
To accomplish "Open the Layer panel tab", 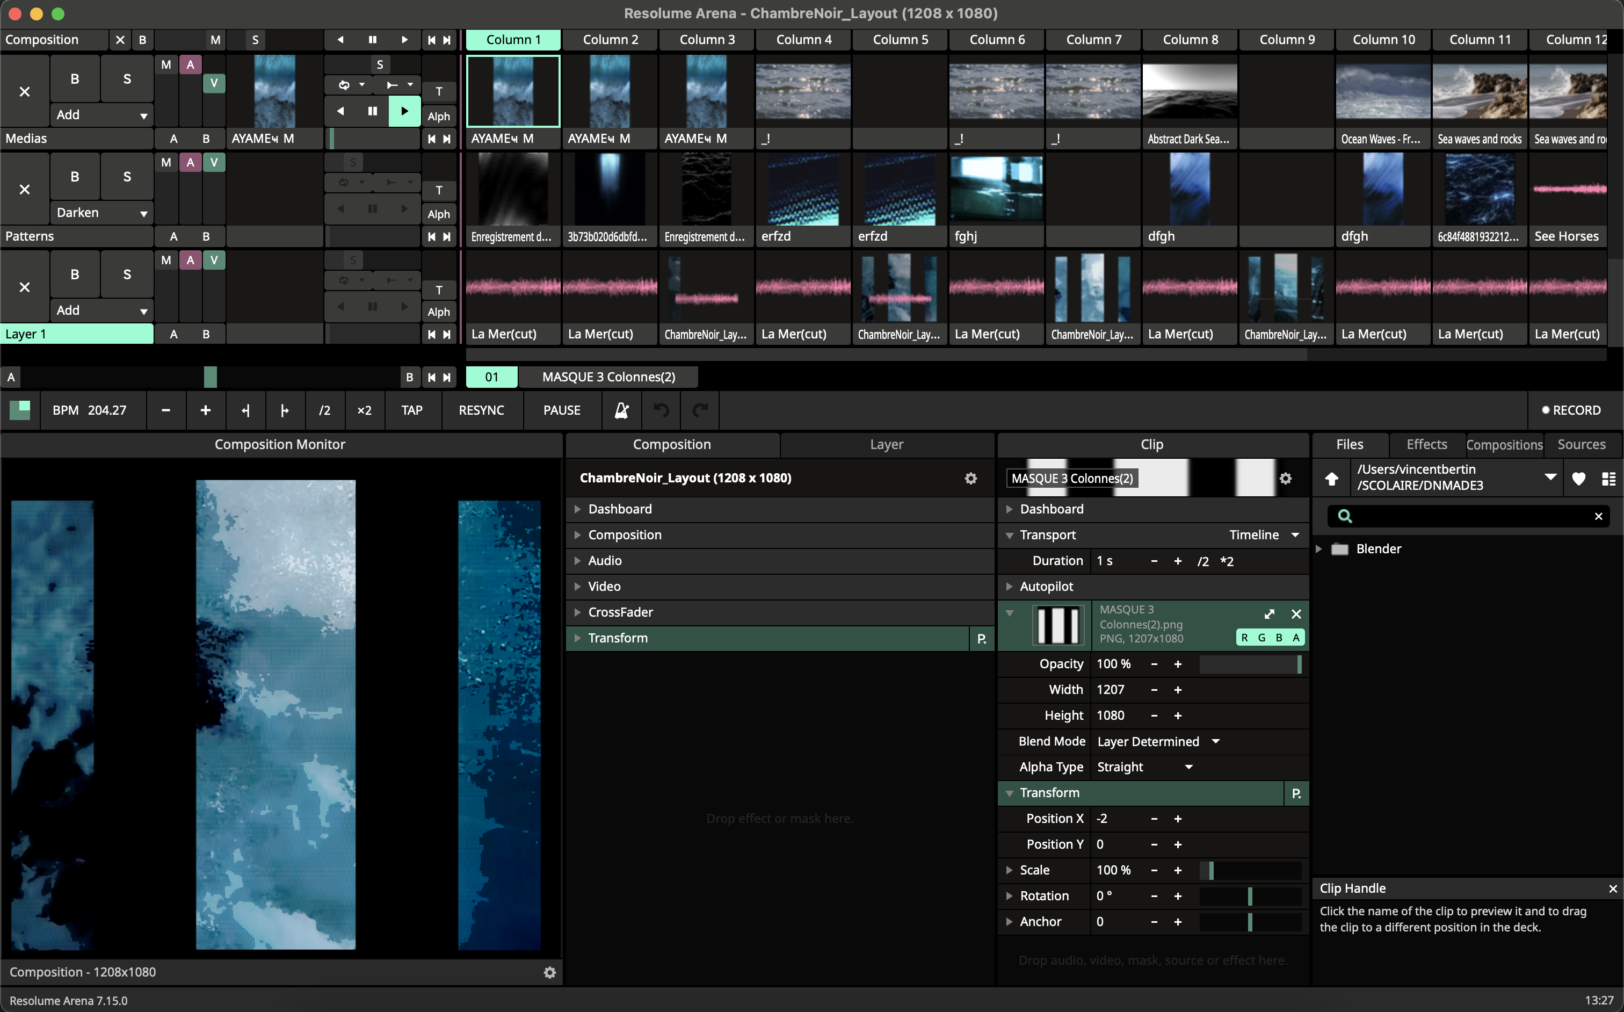I will point(886,444).
